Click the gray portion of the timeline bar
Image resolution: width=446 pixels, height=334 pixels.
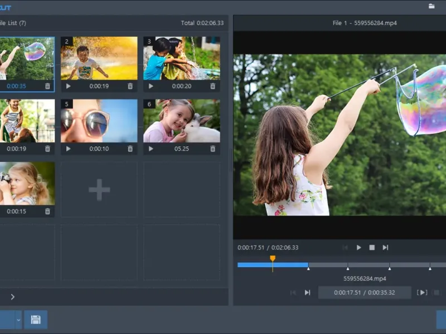point(377,265)
